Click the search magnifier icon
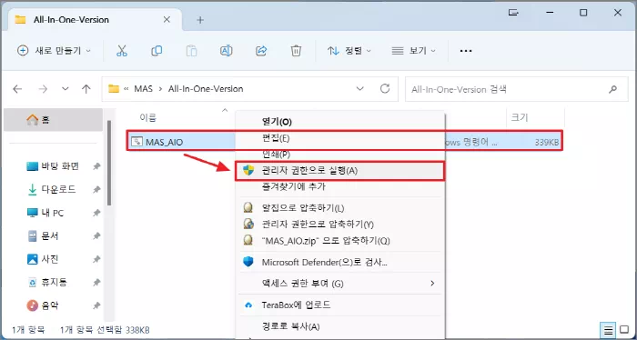The height and width of the screenshot is (340, 637). coord(612,89)
